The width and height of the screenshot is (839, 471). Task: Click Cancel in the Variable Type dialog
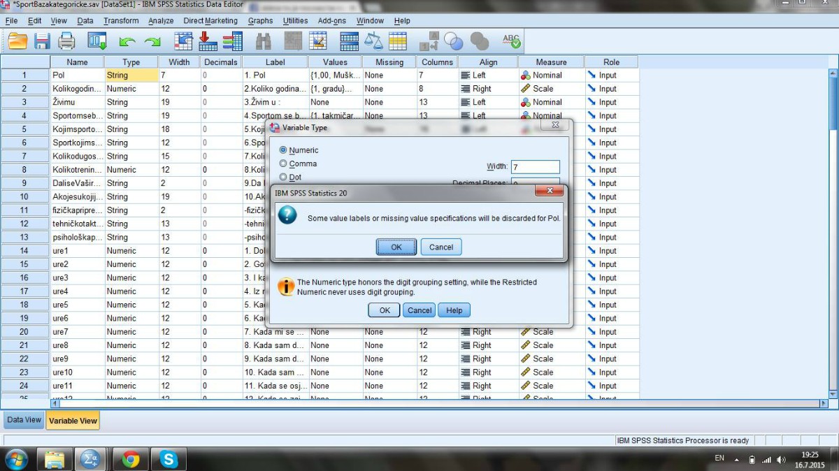click(x=419, y=310)
